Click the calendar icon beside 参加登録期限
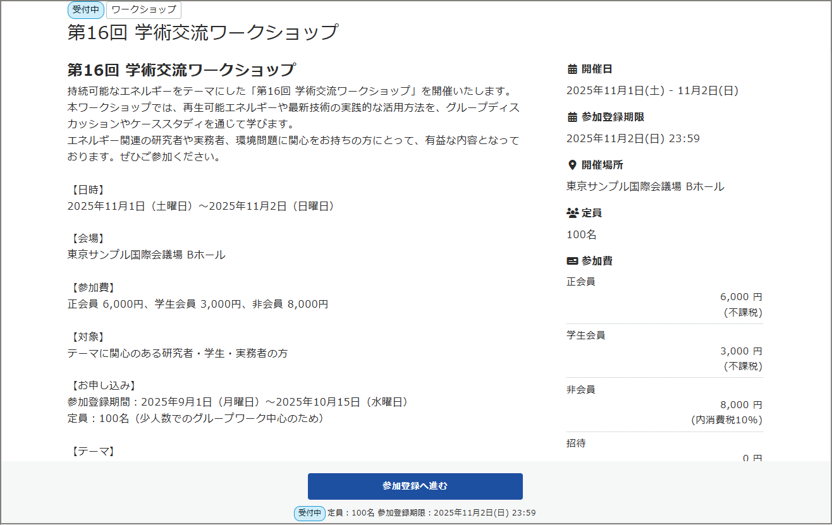 pos(571,117)
